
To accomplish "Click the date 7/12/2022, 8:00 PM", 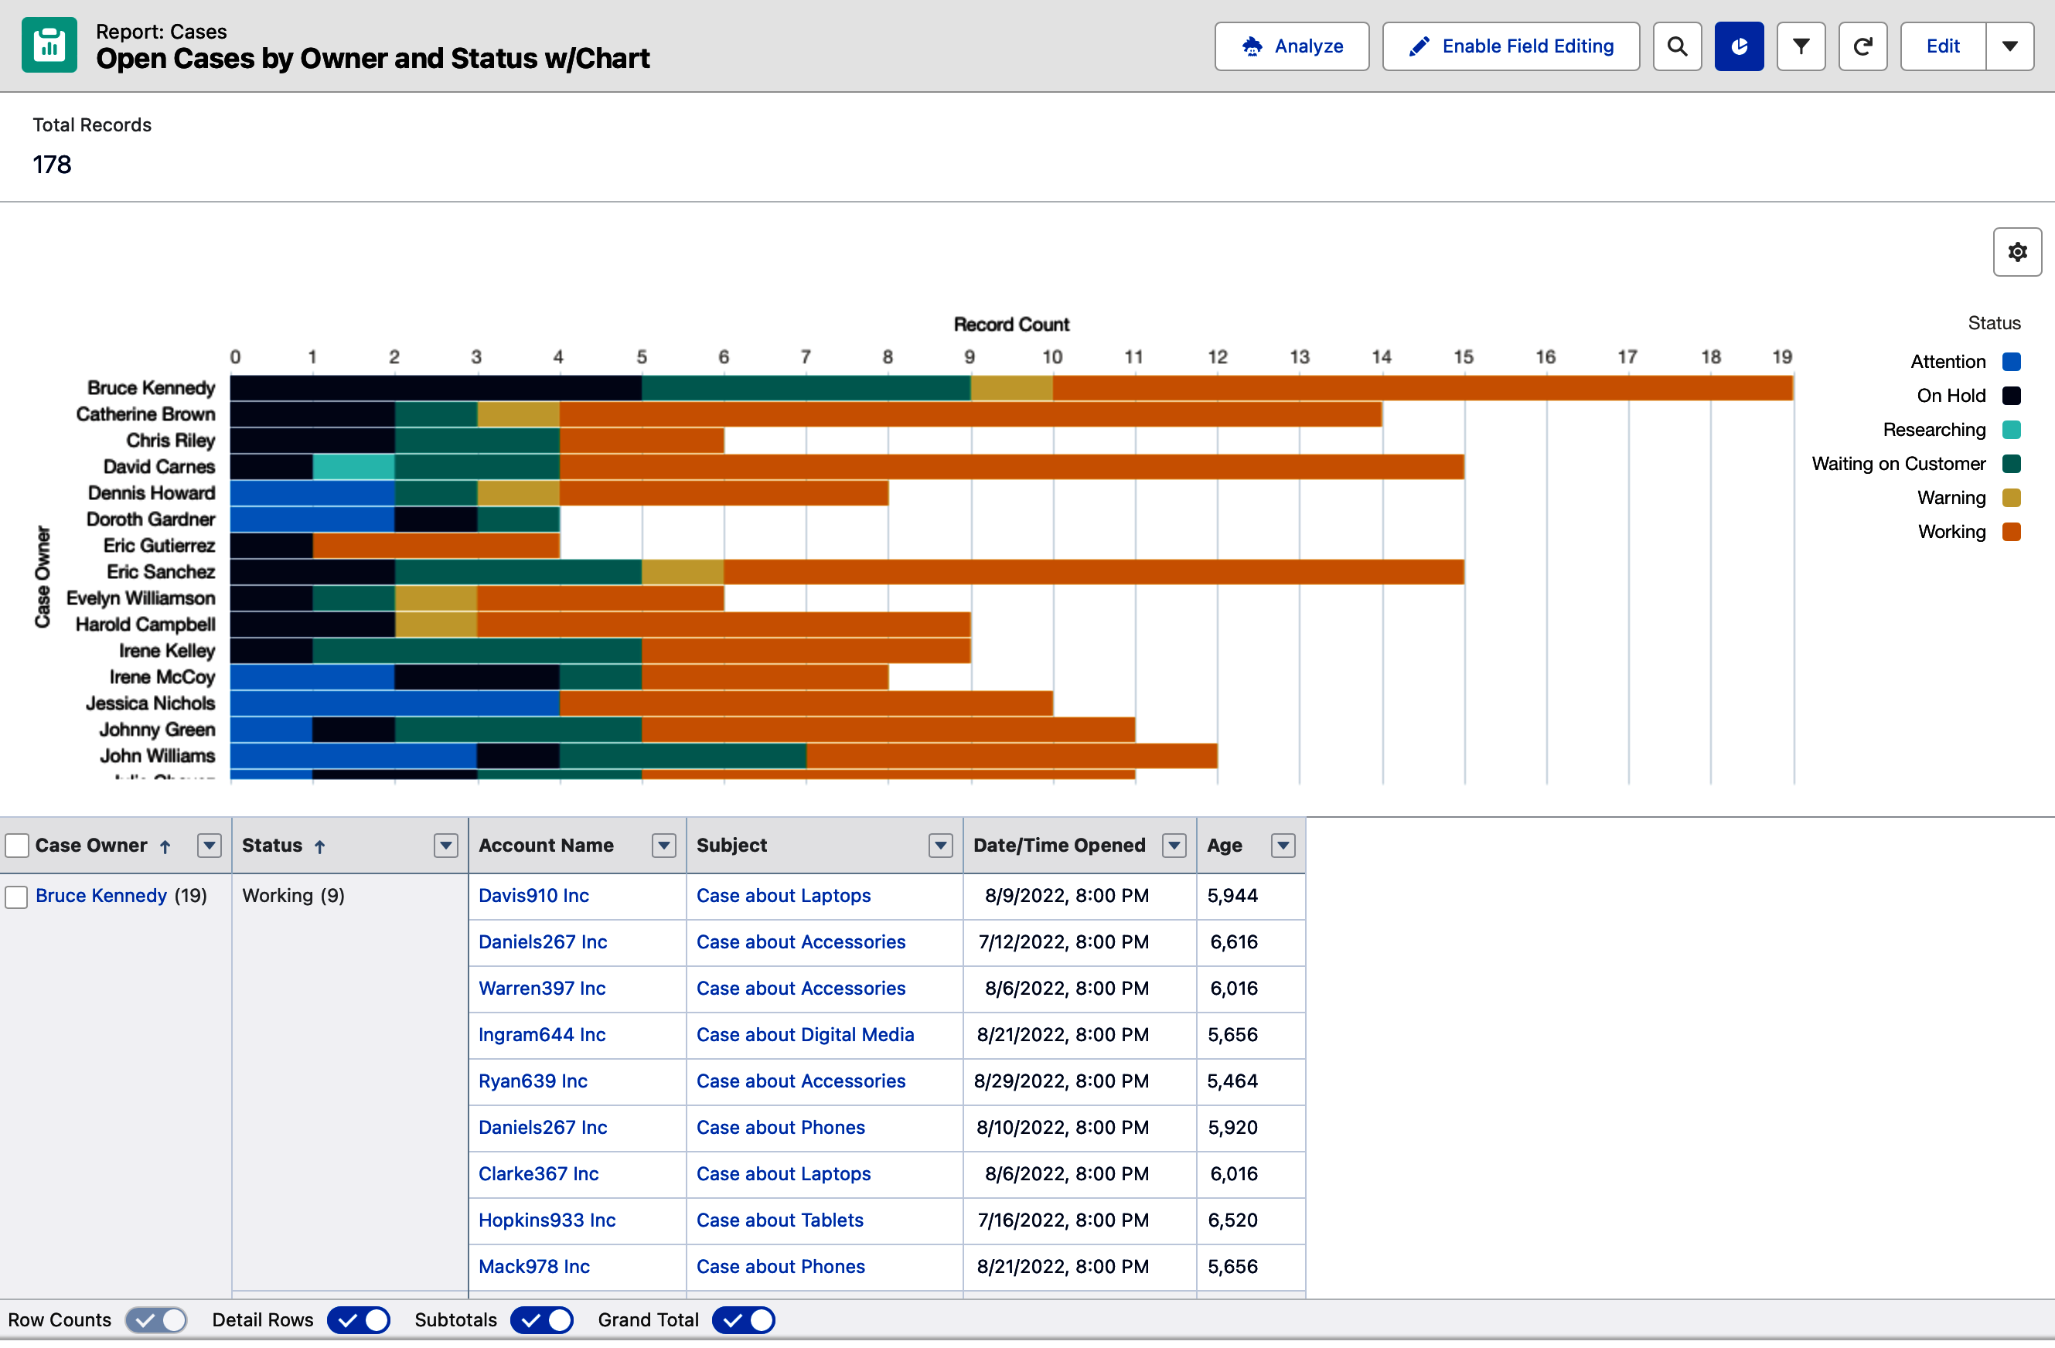I will pos(1063,943).
